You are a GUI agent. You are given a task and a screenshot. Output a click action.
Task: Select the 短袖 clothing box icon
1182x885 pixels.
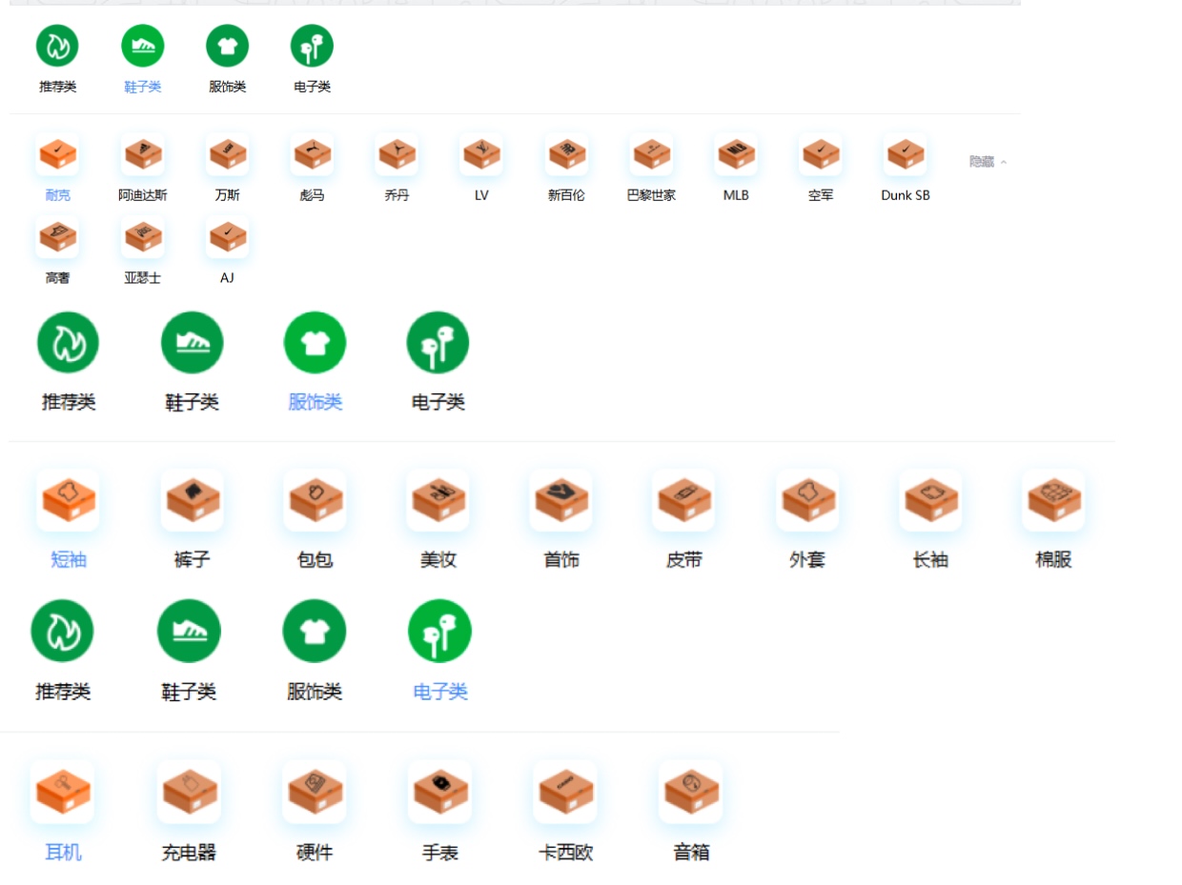[x=68, y=500]
